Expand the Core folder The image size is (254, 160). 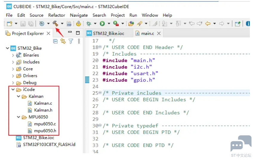click(x=13, y=69)
